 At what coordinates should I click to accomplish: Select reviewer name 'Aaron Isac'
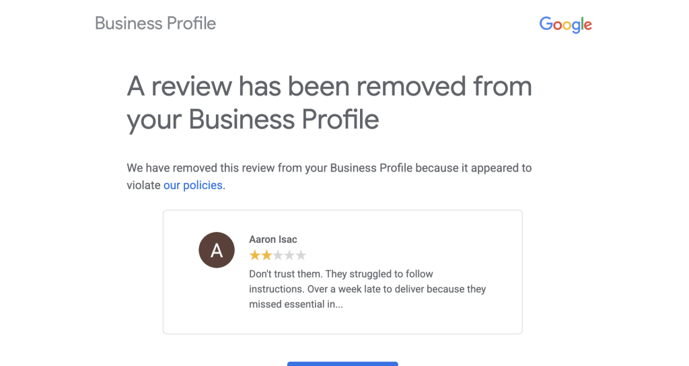tap(273, 240)
